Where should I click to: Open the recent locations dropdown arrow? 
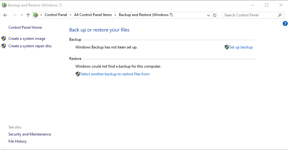(x=22, y=15)
